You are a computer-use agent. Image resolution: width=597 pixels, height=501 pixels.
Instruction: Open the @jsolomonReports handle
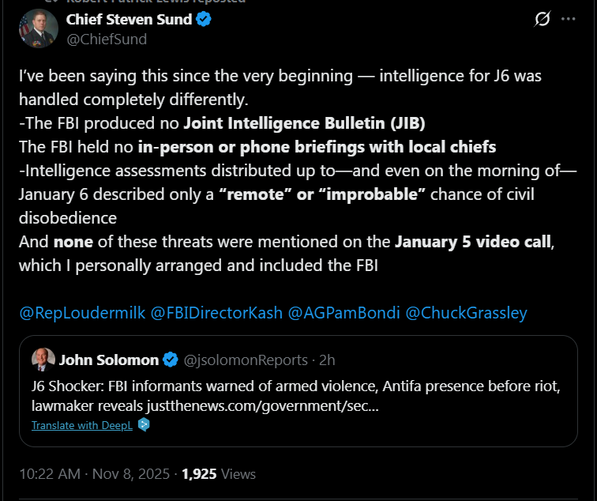tap(246, 360)
